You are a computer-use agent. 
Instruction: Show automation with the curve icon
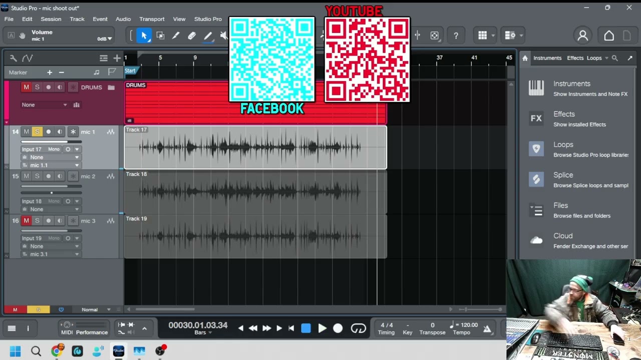(x=28, y=58)
